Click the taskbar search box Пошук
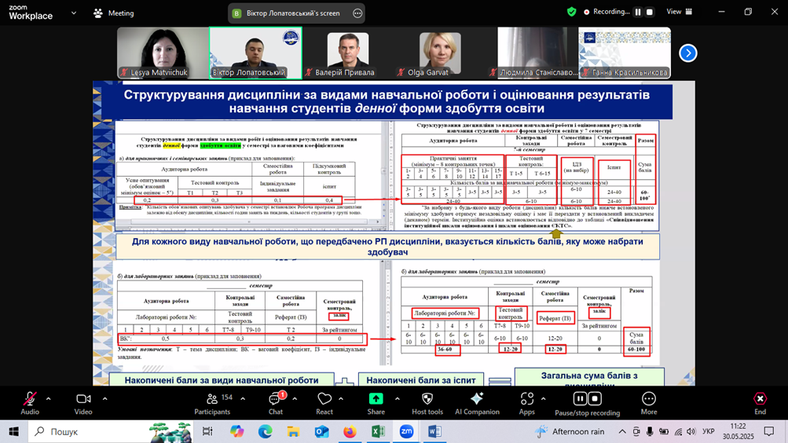 [111, 431]
